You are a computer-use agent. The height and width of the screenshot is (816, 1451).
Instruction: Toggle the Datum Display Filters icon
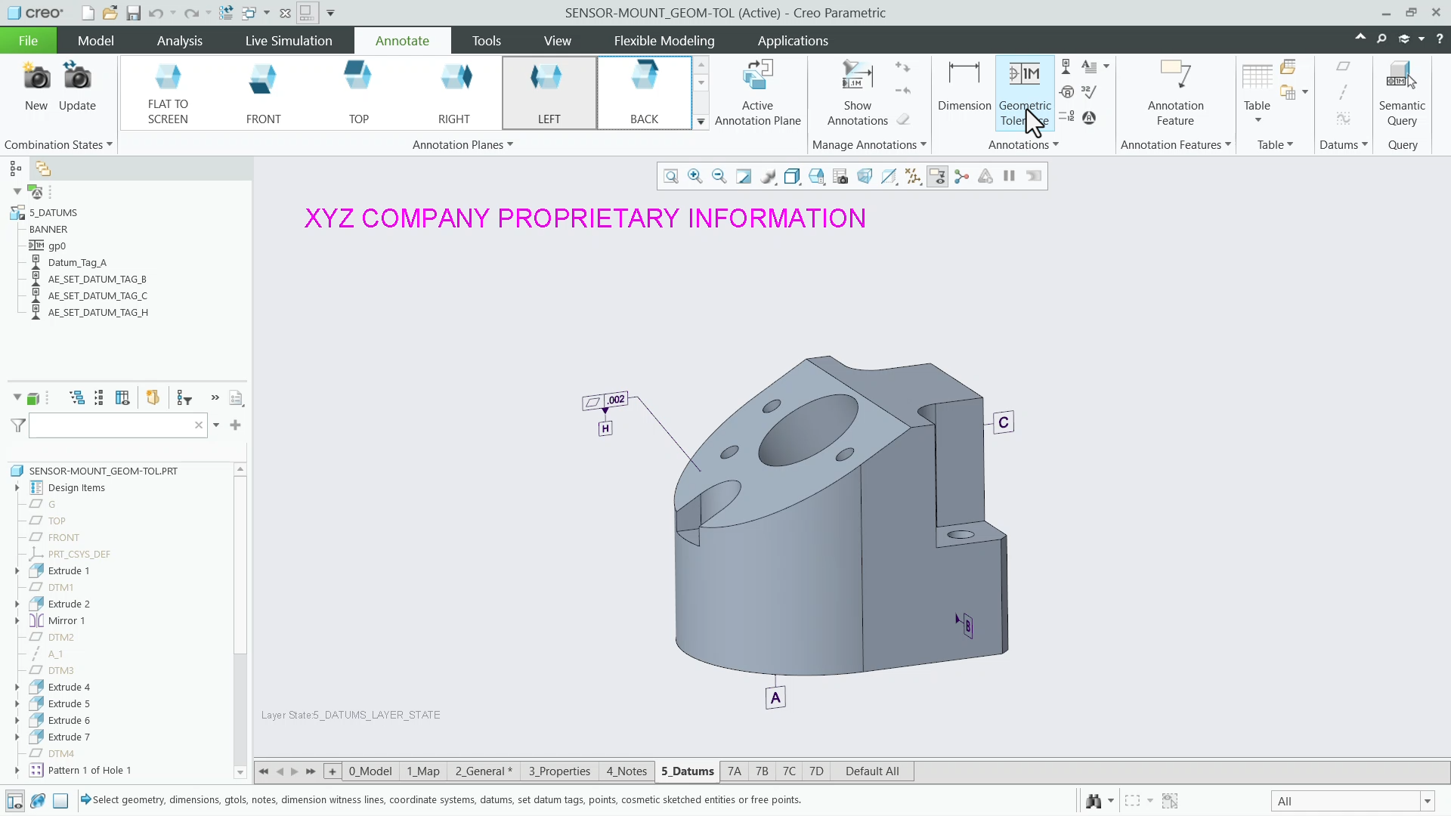tap(913, 176)
